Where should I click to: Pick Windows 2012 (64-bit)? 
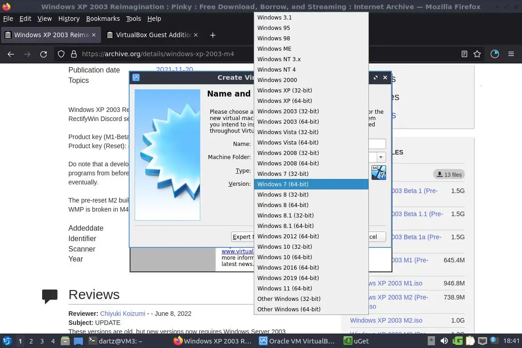tap(311, 237)
